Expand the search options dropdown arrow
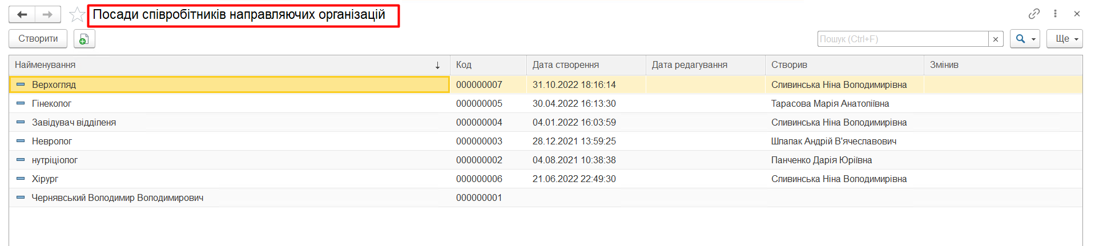Image resolution: width=1095 pixels, height=246 pixels. click(x=1033, y=39)
